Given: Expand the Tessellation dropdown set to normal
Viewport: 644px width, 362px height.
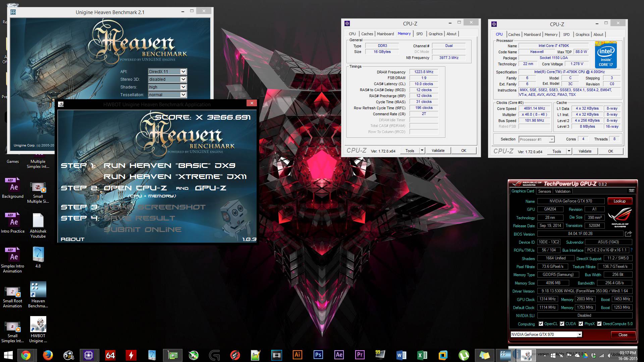Looking at the screenshot, I should click(x=183, y=95).
